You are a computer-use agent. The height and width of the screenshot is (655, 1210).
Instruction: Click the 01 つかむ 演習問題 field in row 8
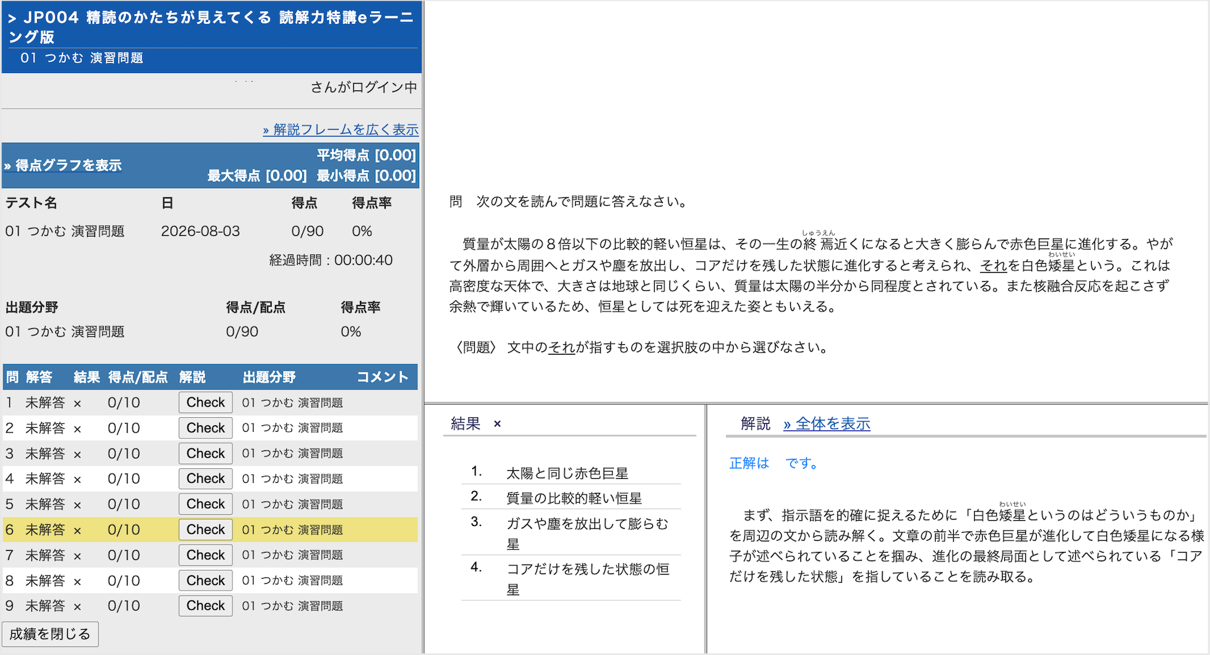pyautogui.click(x=292, y=581)
